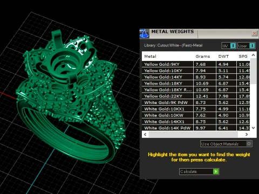The width and height of the screenshot is (259, 194).
Task: Click the 12.41 grams value
Action: [x=202, y=96]
